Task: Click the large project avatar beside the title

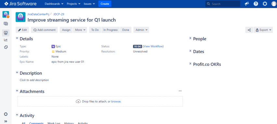Action: click(x=20, y=17)
